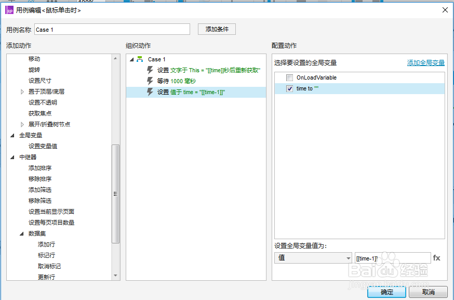454x300 pixels.
Task: Expand the 展开/折叠树节点 group
Action: click(22, 125)
